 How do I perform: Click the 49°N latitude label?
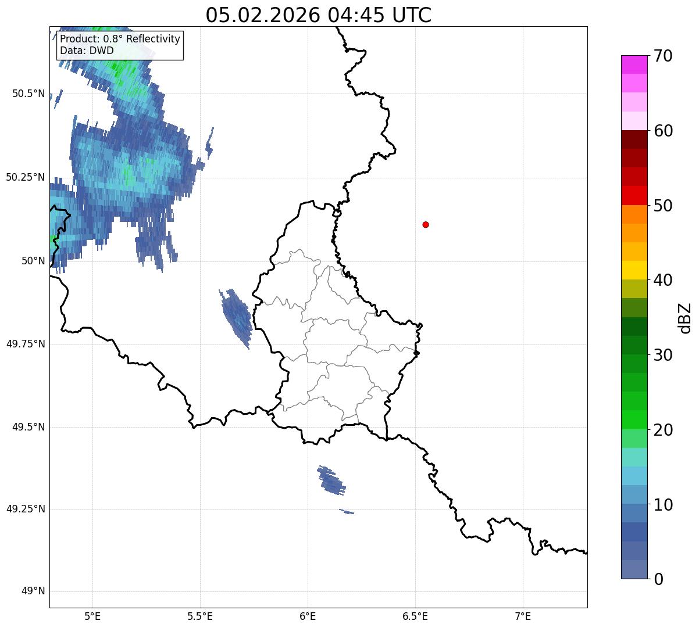pos(34,591)
